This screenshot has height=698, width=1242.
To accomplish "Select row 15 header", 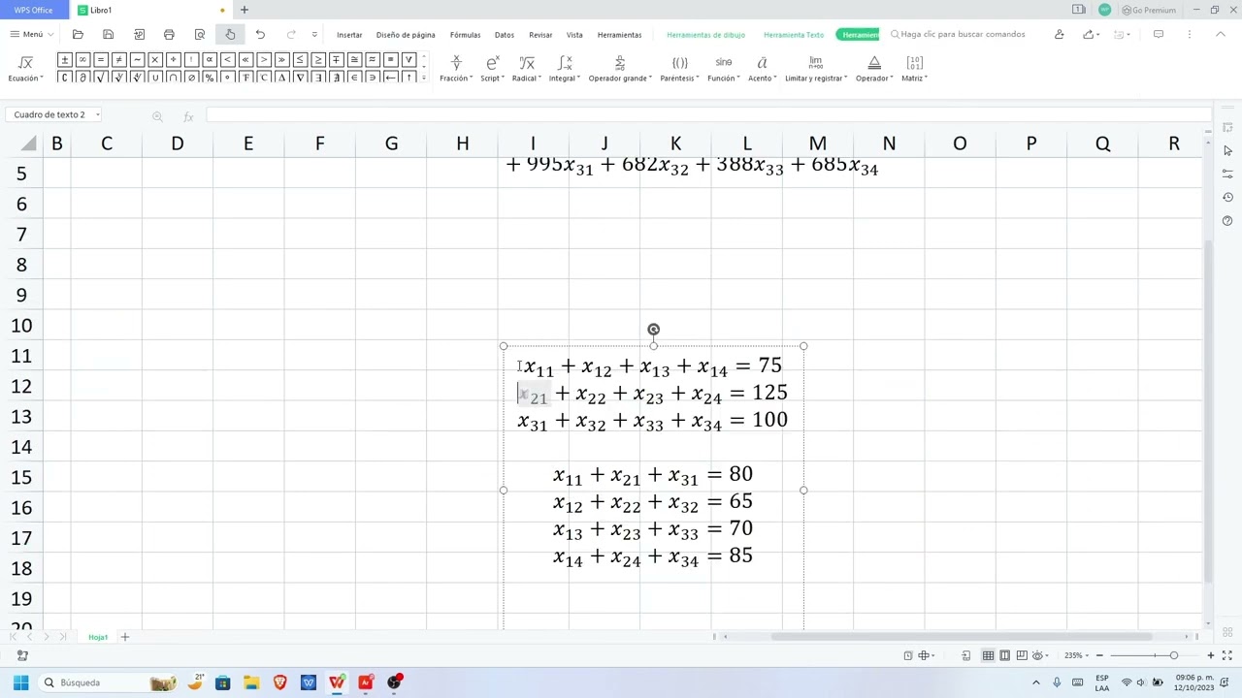I will tap(23, 477).
